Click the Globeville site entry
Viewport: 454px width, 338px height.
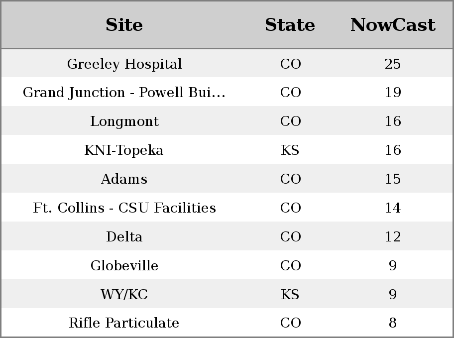(124, 265)
